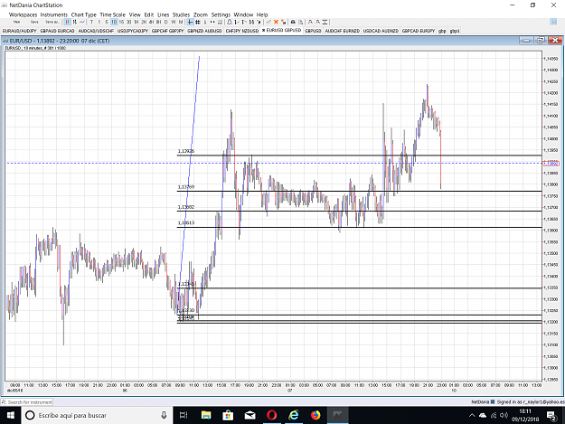
Task: Open the Window menu
Action: 243,14
